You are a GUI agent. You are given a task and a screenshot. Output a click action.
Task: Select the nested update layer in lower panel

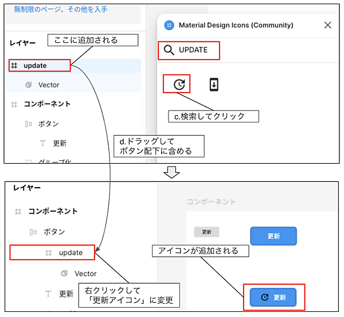pyautogui.click(x=71, y=252)
